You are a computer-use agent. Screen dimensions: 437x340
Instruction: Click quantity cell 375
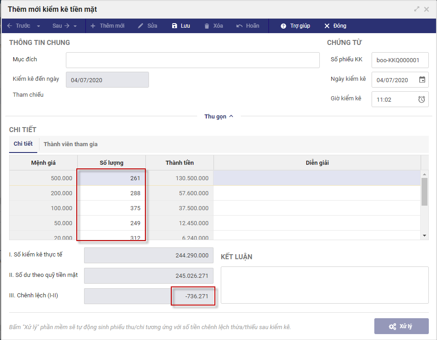pyautogui.click(x=111, y=208)
